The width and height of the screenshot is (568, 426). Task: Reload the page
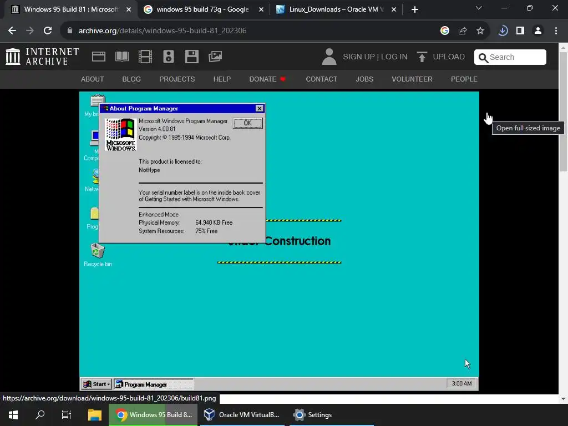[x=48, y=31]
